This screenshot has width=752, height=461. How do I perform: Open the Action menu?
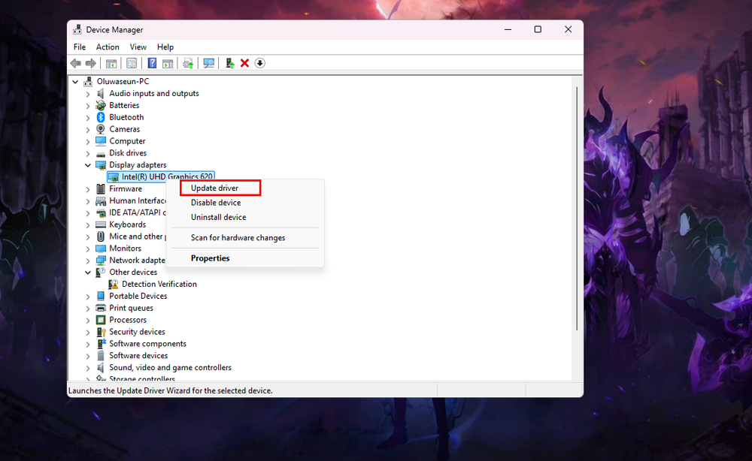(x=108, y=47)
